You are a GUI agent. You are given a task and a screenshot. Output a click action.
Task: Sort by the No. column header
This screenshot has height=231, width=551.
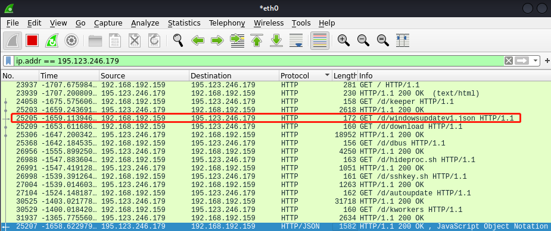[20, 76]
